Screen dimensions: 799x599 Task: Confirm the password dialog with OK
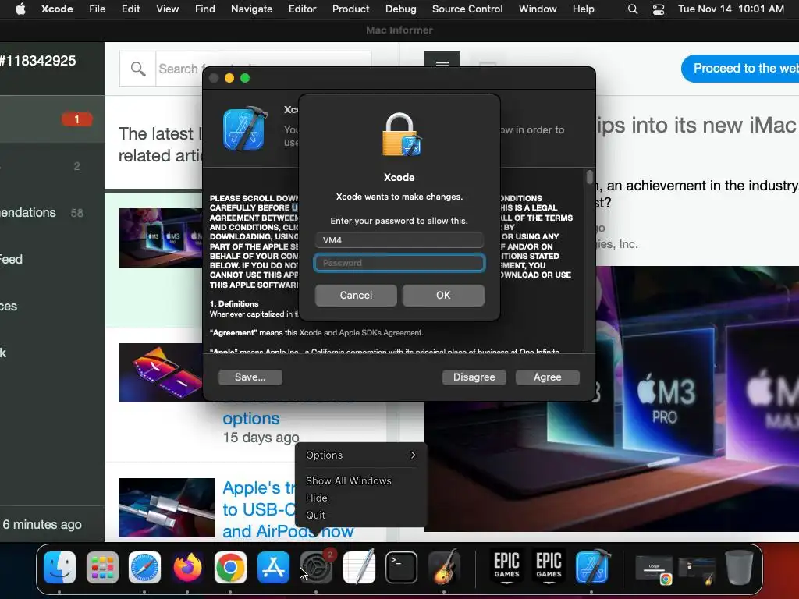[443, 295]
